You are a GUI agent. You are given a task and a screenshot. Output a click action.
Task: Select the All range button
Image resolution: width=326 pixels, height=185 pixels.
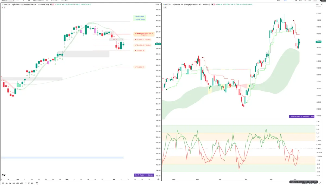click(x=32, y=183)
